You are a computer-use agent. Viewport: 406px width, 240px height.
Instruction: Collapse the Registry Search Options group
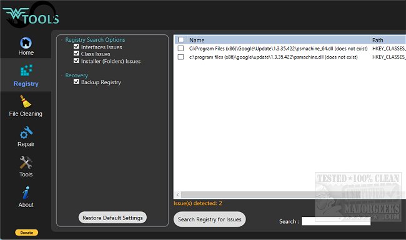coord(62,40)
